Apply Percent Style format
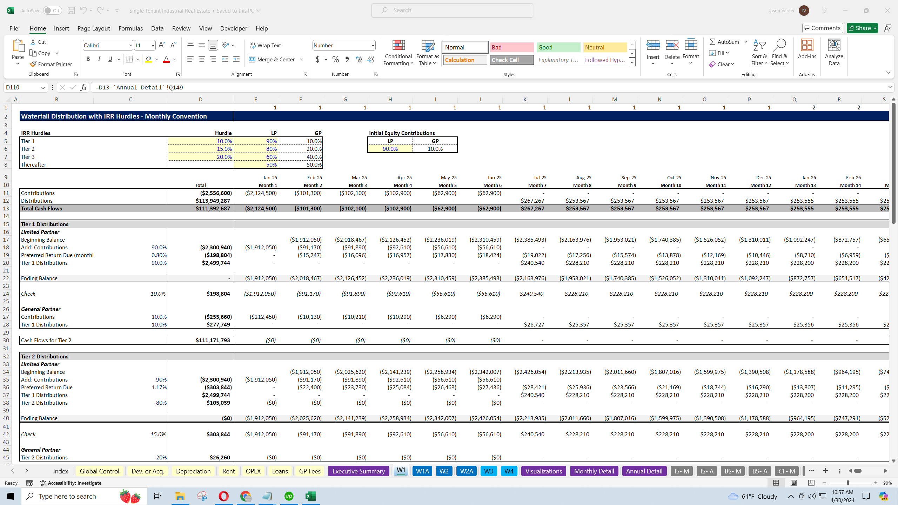This screenshot has height=505, width=898. tap(336, 59)
